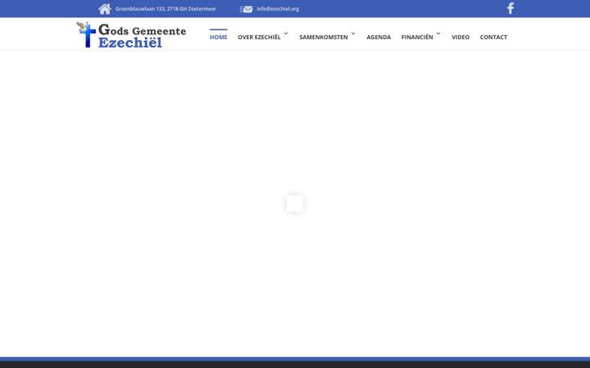
Task: Expand the Financiën submenu chevron
Action: point(438,34)
